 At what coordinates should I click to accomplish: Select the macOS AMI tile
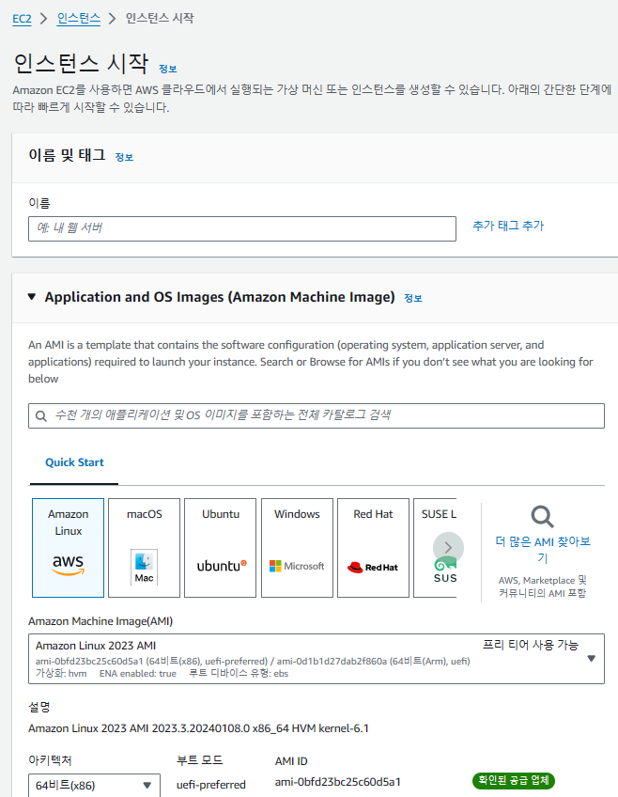click(145, 548)
